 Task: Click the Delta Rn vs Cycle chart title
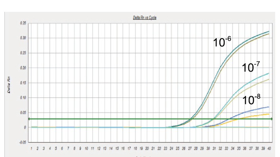tap(145, 18)
